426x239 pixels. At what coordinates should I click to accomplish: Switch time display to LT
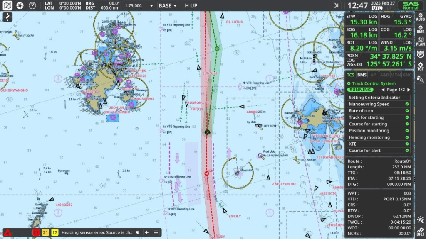click(388, 8)
